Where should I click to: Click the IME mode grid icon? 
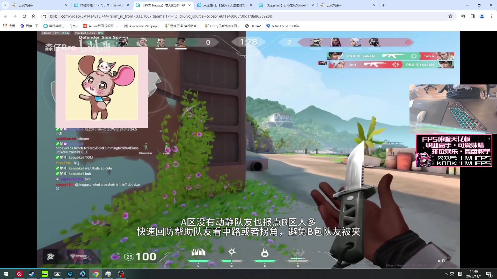pos(460,274)
